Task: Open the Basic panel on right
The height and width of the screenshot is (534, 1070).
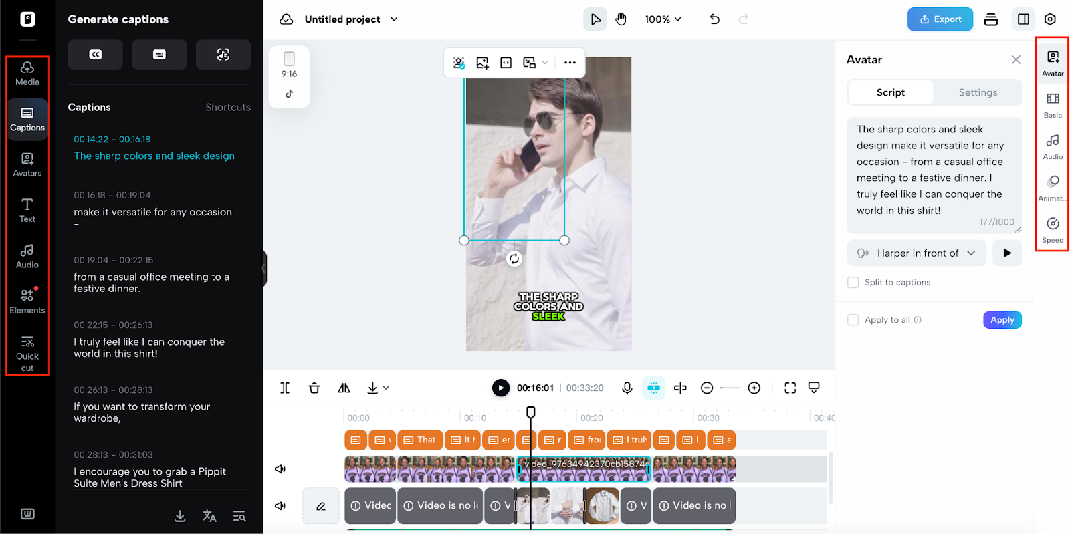Action: (1053, 105)
